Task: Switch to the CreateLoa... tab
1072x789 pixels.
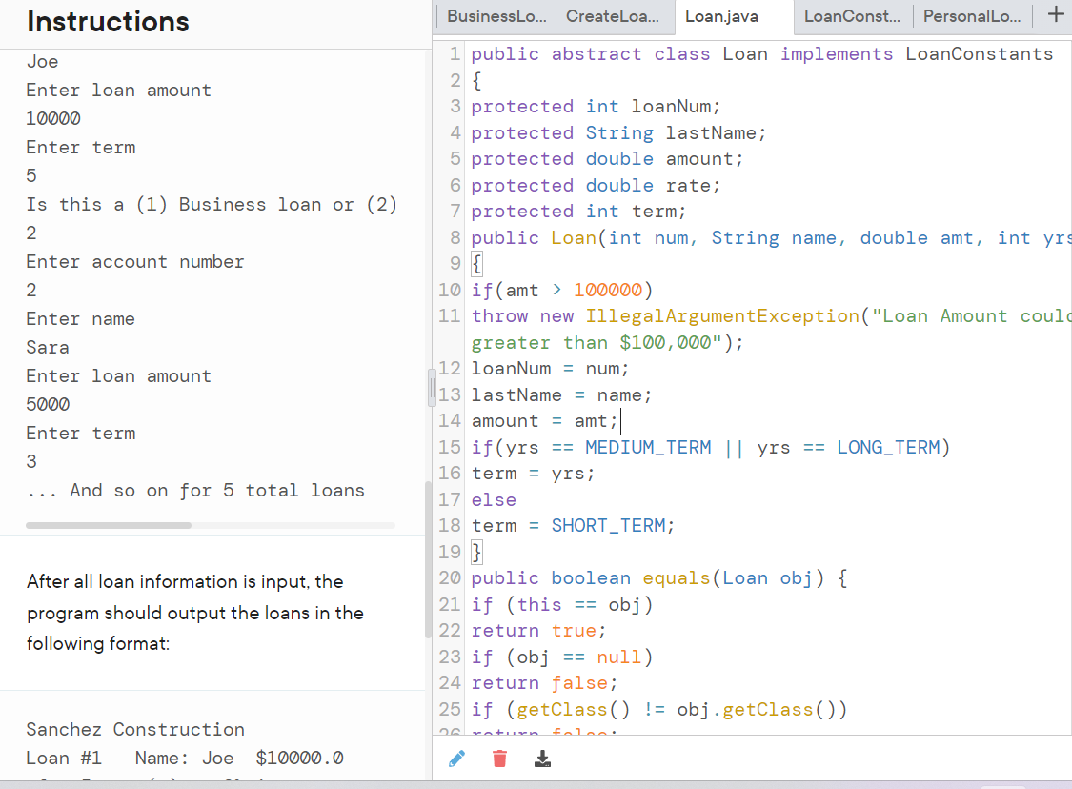Action: click(x=613, y=16)
